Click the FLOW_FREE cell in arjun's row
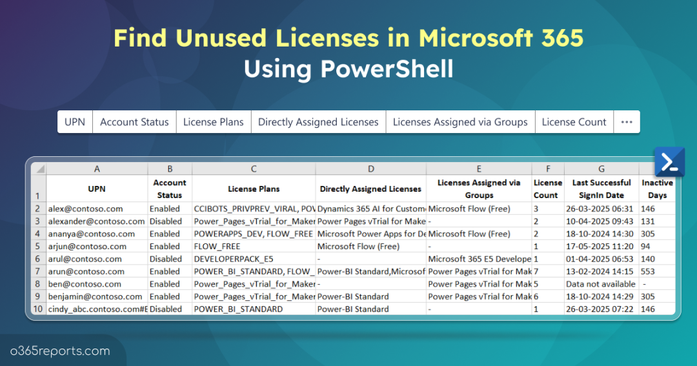This screenshot has height=366, width=697. point(254,247)
